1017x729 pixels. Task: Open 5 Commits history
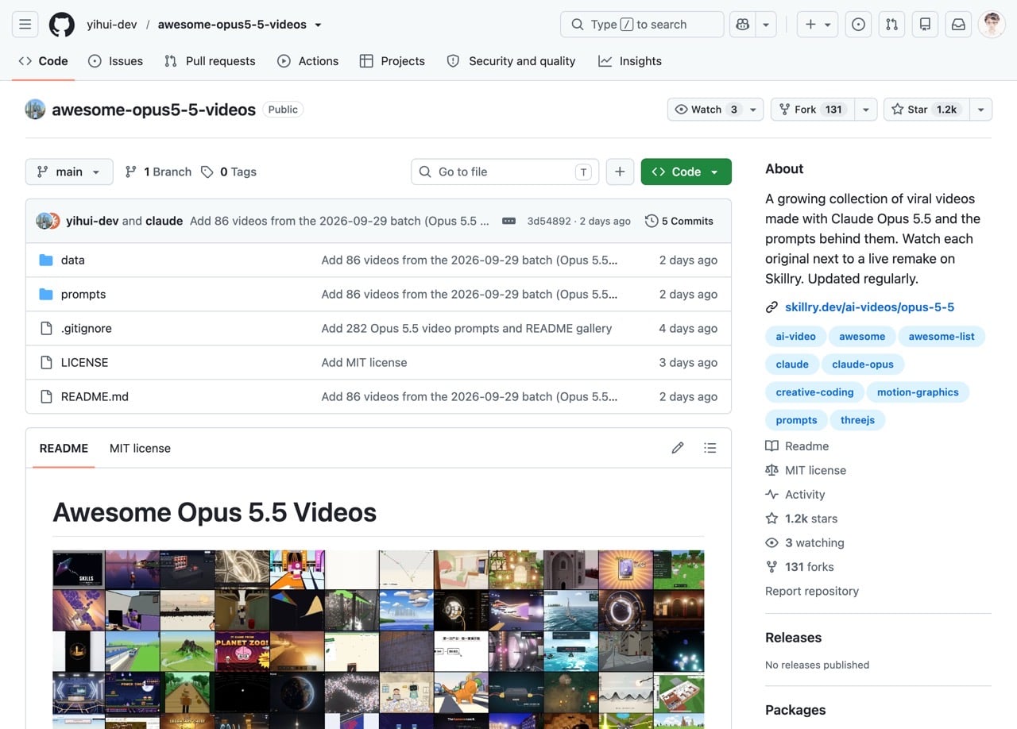(679, 221)
